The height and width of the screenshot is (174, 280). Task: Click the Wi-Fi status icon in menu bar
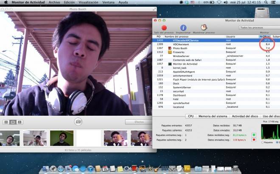(219, 2)
